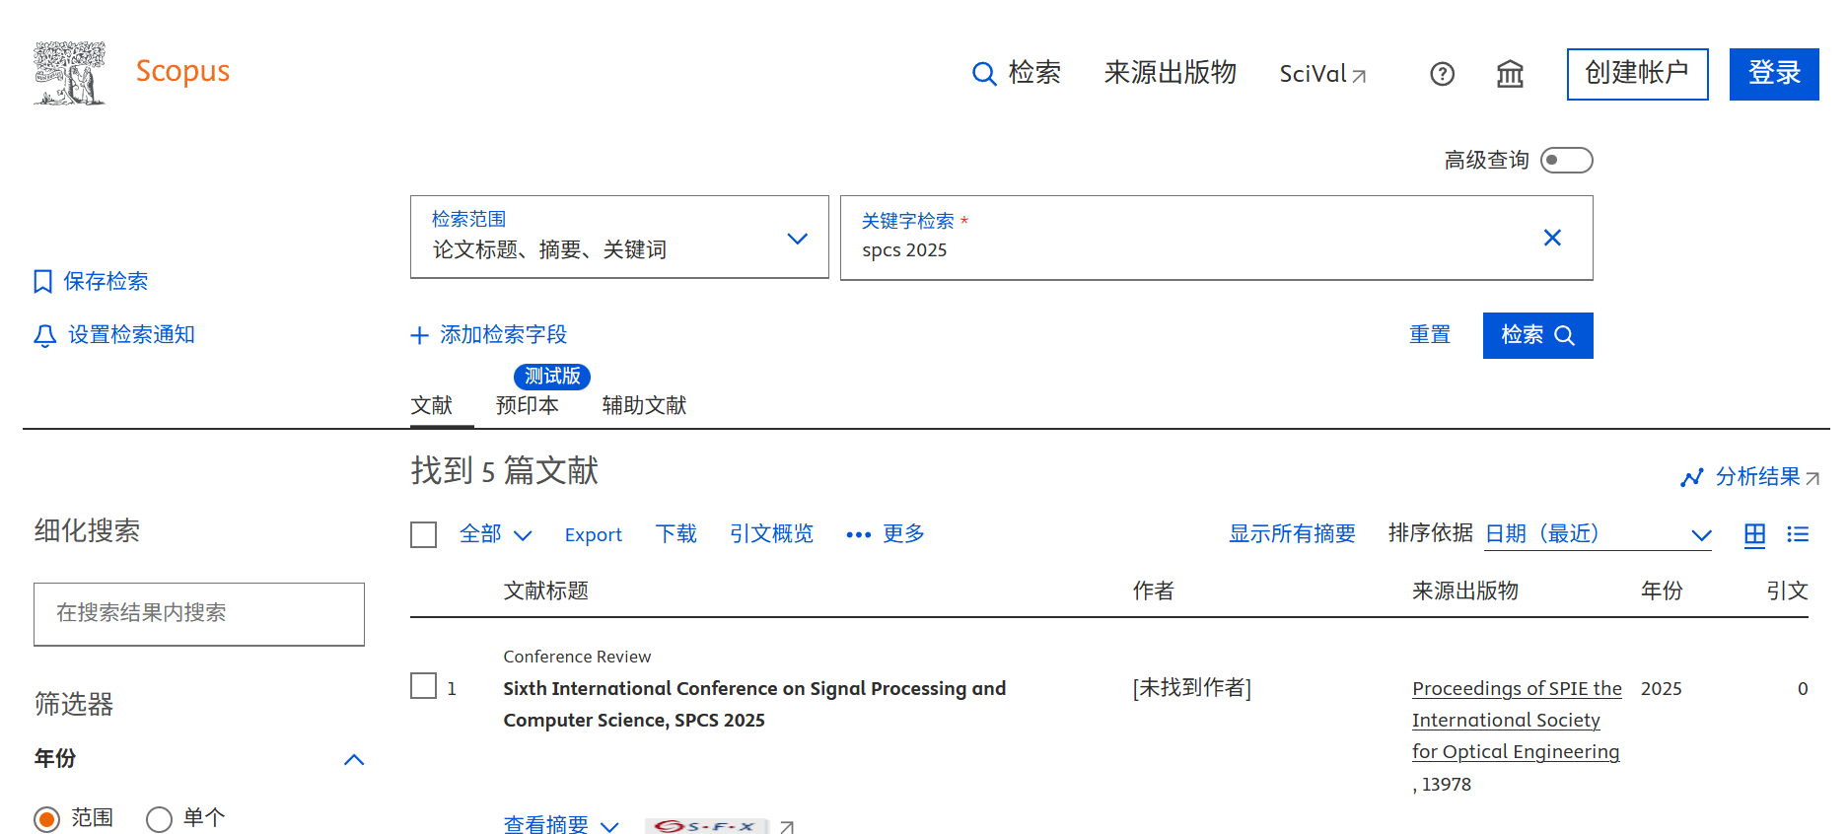Switch to grid table view icon

1754,534
